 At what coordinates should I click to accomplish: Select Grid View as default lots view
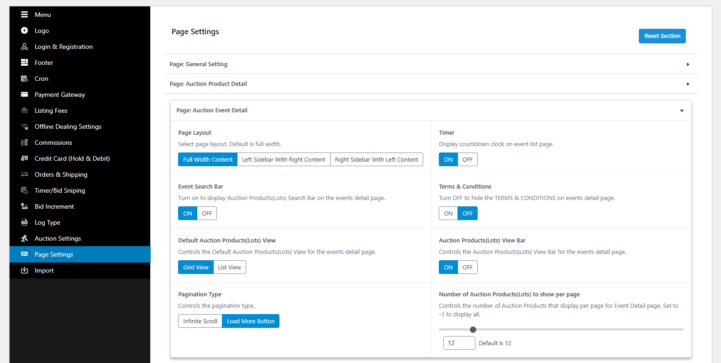pos(196,267)
